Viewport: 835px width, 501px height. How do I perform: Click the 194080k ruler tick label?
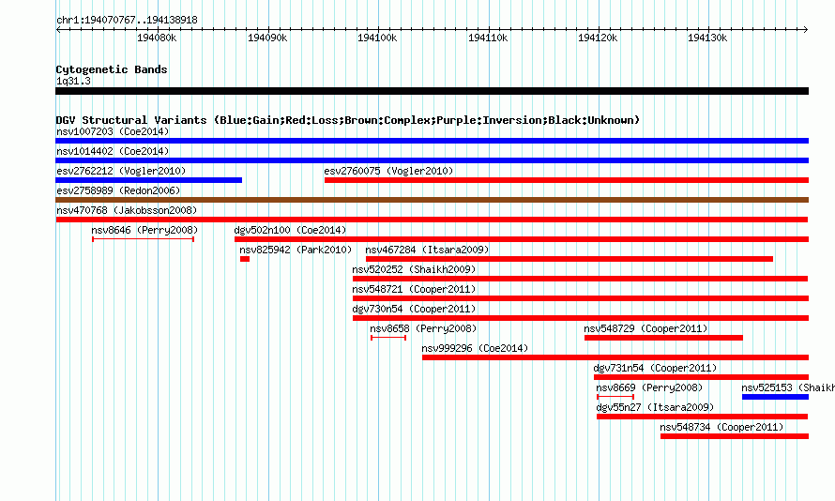click(157, 38)
